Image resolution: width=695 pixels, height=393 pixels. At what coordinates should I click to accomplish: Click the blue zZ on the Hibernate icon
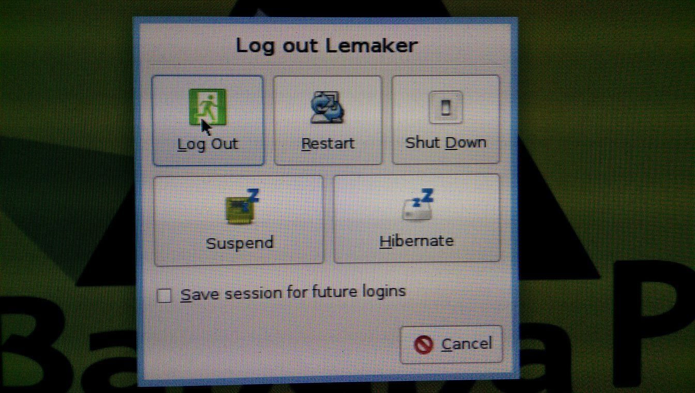click(x=423, y=197)
